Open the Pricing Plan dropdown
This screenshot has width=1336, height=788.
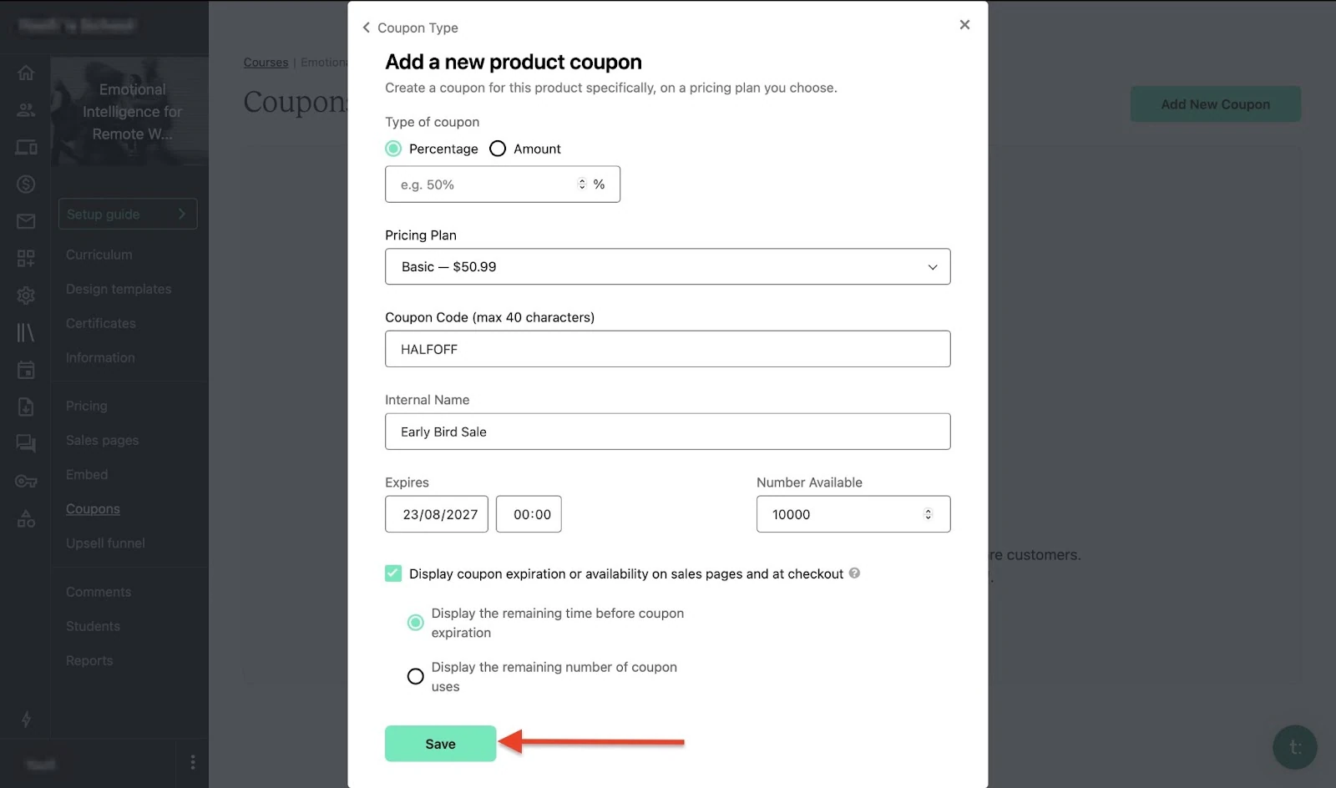pyautogui.click(x=667, y=266)
